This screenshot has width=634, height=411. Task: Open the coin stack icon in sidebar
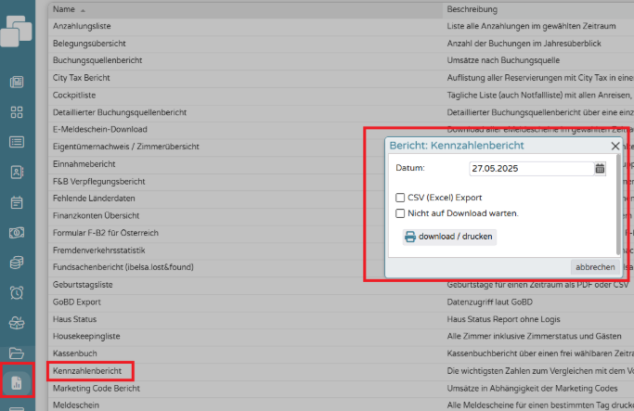pyautogui.click(x=17, y=263)
